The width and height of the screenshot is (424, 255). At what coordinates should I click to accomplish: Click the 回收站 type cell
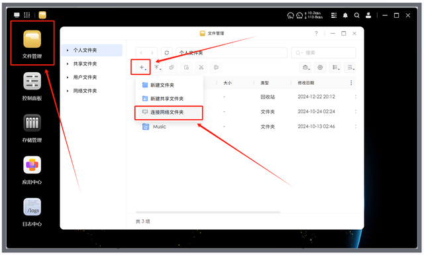tap(268, 97)
